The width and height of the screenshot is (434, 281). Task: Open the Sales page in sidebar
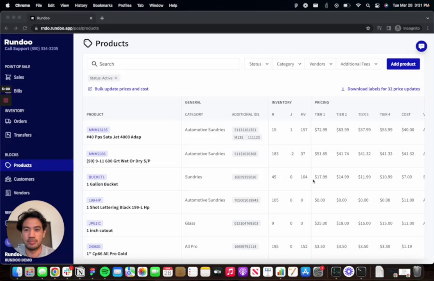(18, 77)
